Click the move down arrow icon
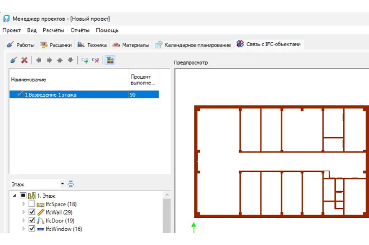This screenshot has width=369, height=245. (x=70, y=60)
